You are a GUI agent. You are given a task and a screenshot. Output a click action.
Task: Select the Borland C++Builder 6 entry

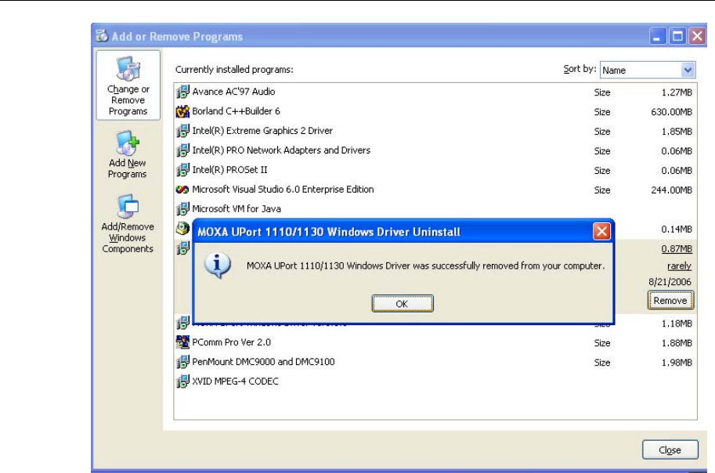pyautogui.click(x=435, y=111)
